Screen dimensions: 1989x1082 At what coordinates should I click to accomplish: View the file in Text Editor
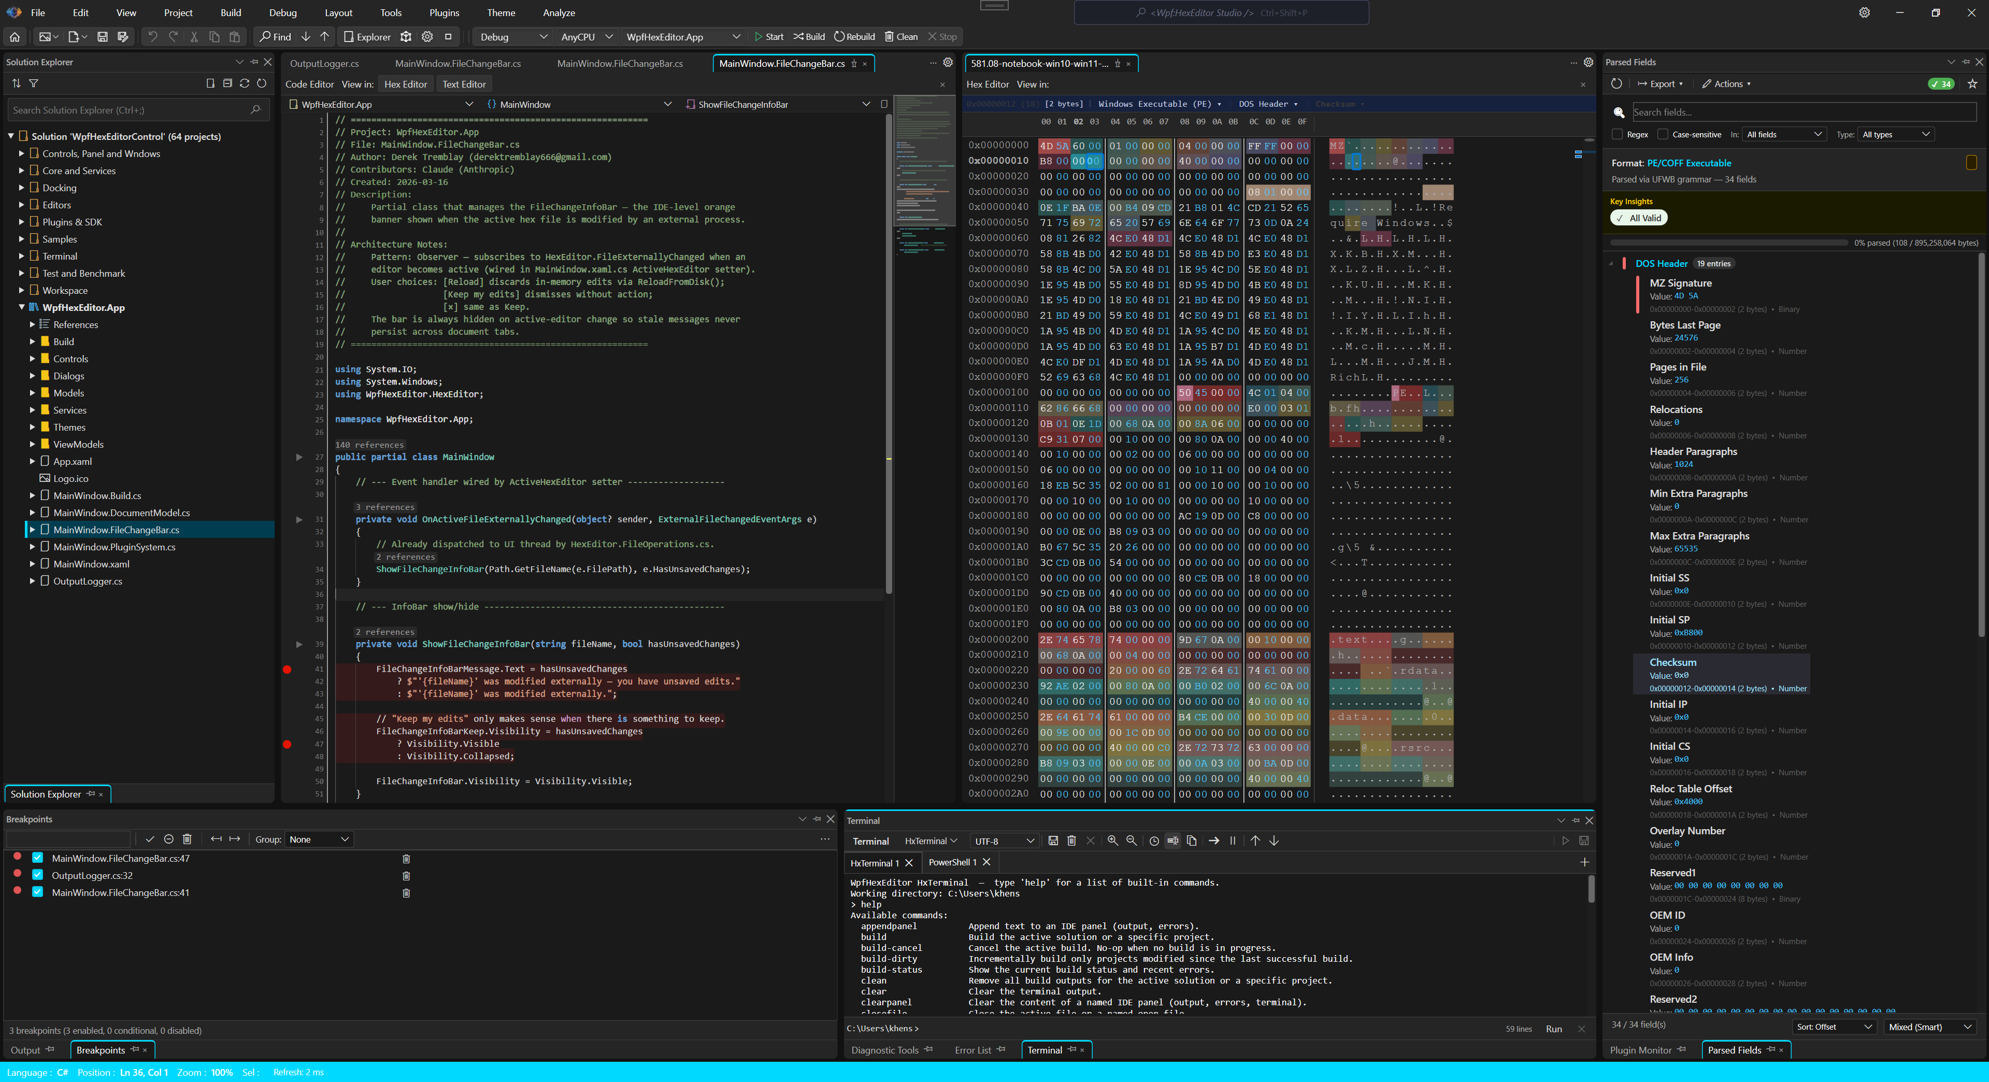463,84
